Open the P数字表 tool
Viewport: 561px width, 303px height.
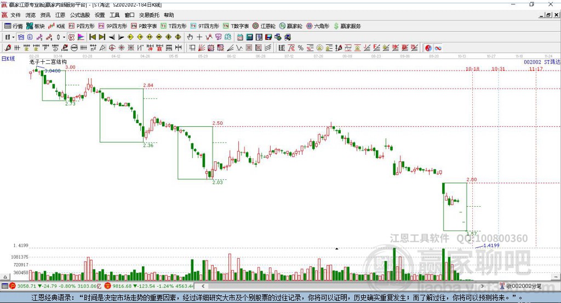coord(144,26)
